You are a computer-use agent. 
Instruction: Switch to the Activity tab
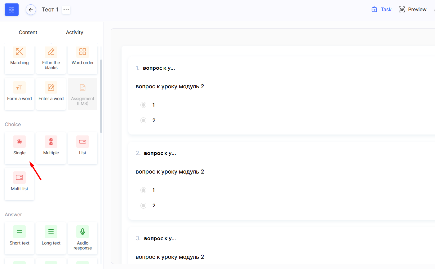pyautogui.click(x=74, y=32)
